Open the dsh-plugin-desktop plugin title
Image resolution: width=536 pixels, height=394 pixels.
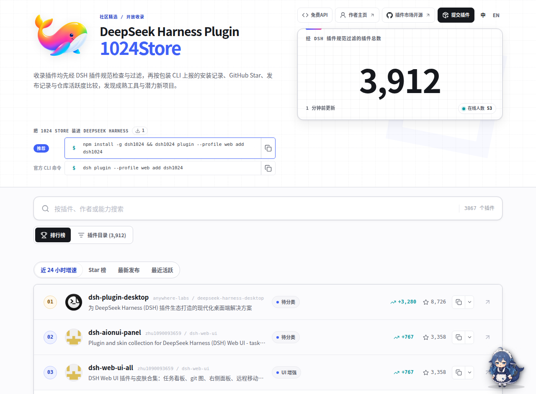(119, 297)
